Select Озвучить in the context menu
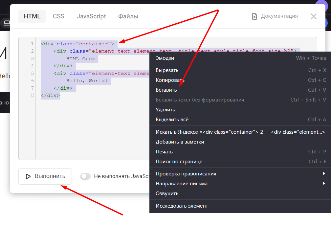Image resolution: width=331 pixels, height=226 pixels. click(240, 193)
